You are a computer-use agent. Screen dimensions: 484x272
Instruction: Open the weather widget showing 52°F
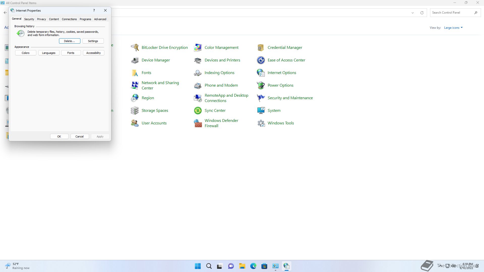[17, 266]
